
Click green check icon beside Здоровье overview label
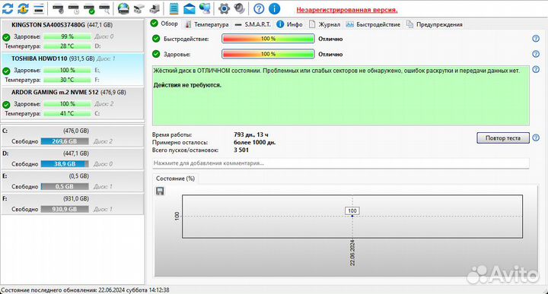click(x=156, y=54)
